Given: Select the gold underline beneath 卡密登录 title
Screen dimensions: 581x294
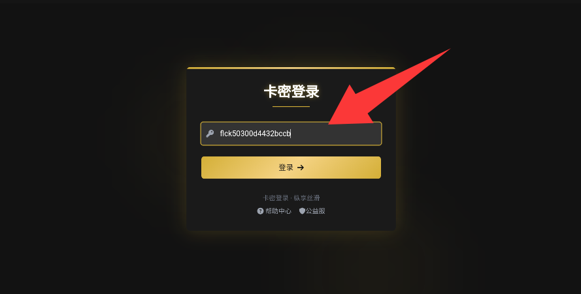Looking at the screenshot, I should pyautogui.click(x=291, y=106).
